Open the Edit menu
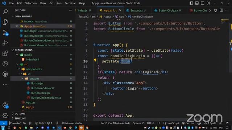232x130 pixels. click(19, 3)
